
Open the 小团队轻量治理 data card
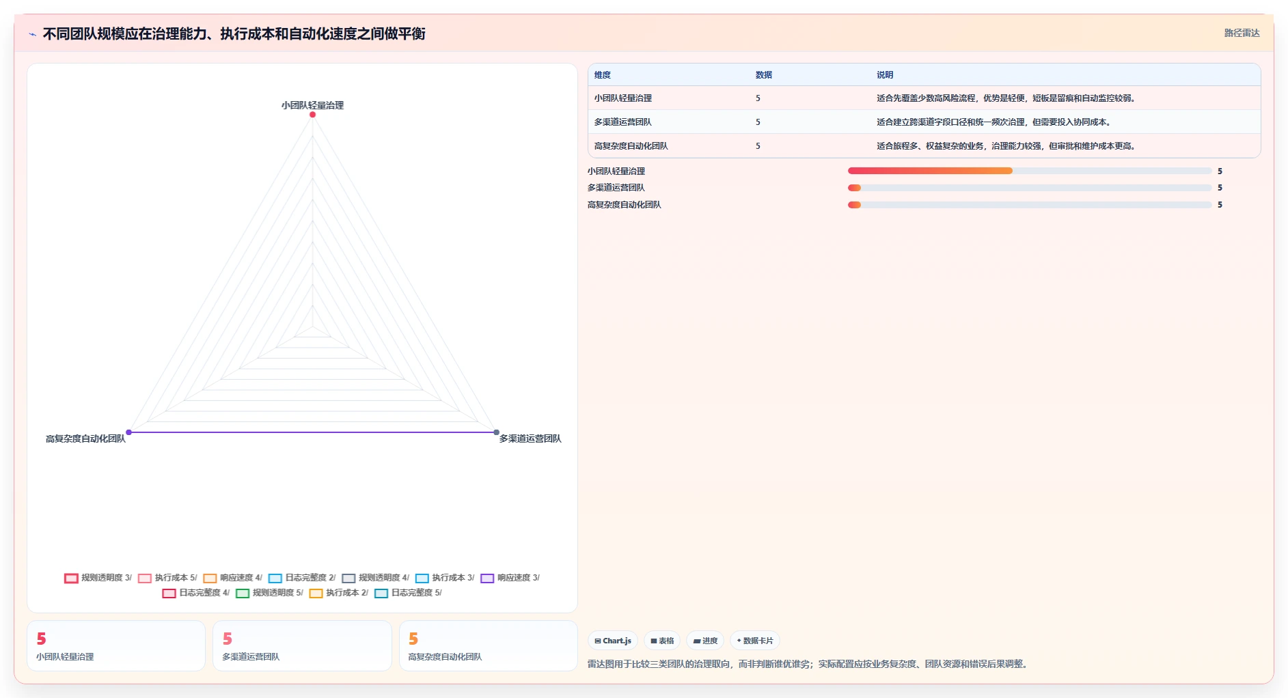116,645
